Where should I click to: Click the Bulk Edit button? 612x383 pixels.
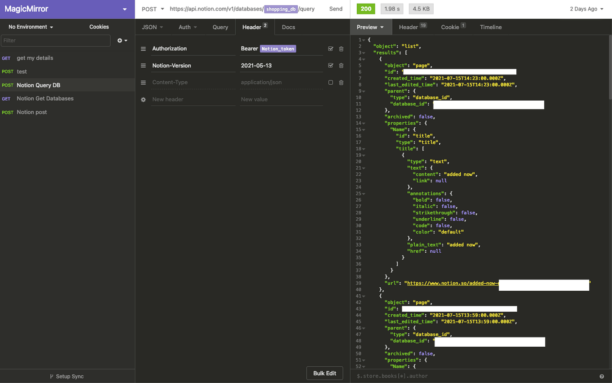click(325, 373)
